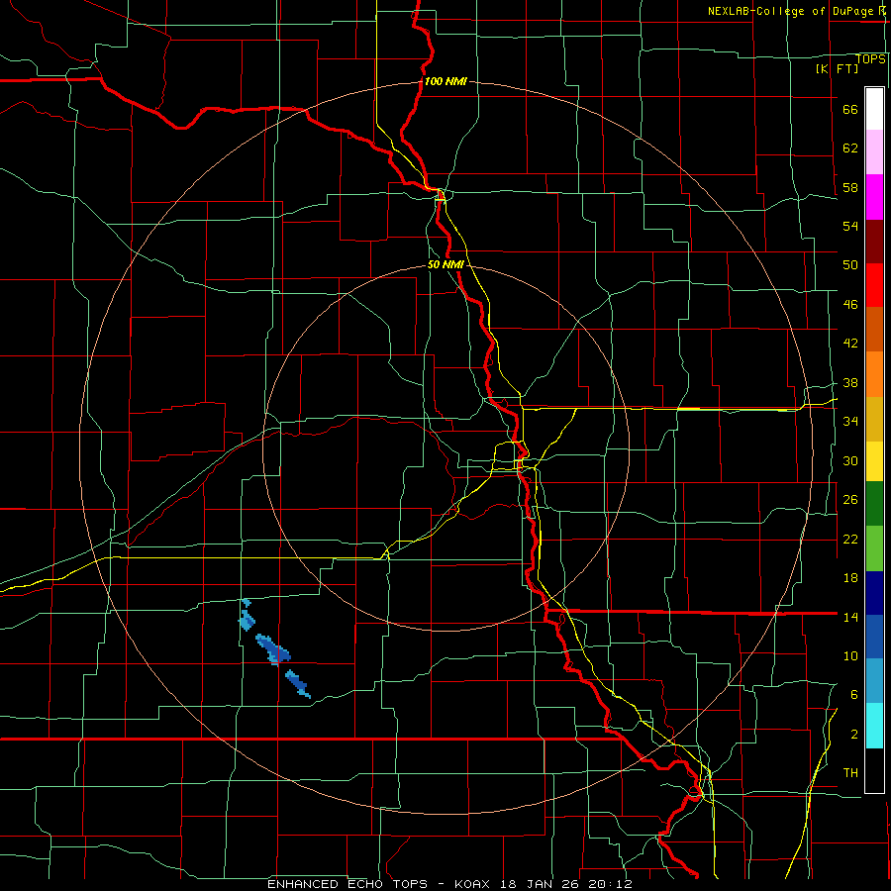The height and width of the screenshot is (891, 891).
Task: Click the '38' legend value
Action: [x=850, y=383]
